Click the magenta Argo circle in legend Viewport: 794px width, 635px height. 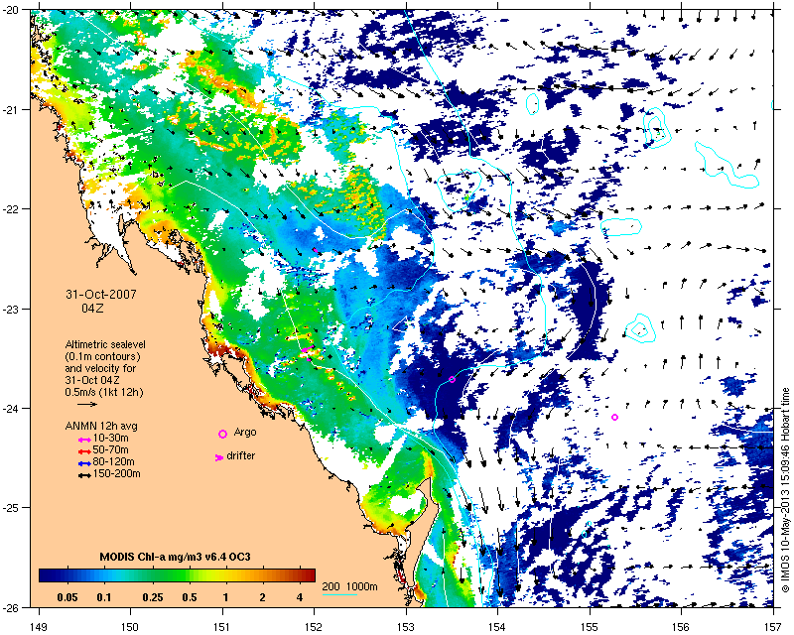[x=222, y=434]
